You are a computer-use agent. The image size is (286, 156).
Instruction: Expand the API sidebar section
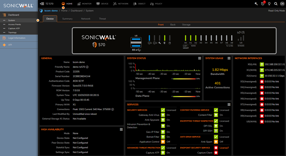click(19, 45)
